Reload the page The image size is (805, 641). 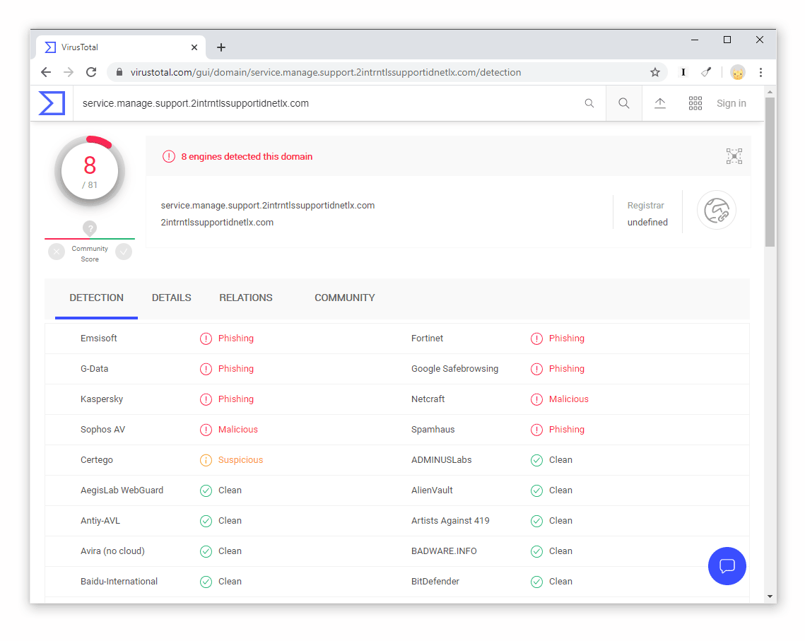point(91,72)
